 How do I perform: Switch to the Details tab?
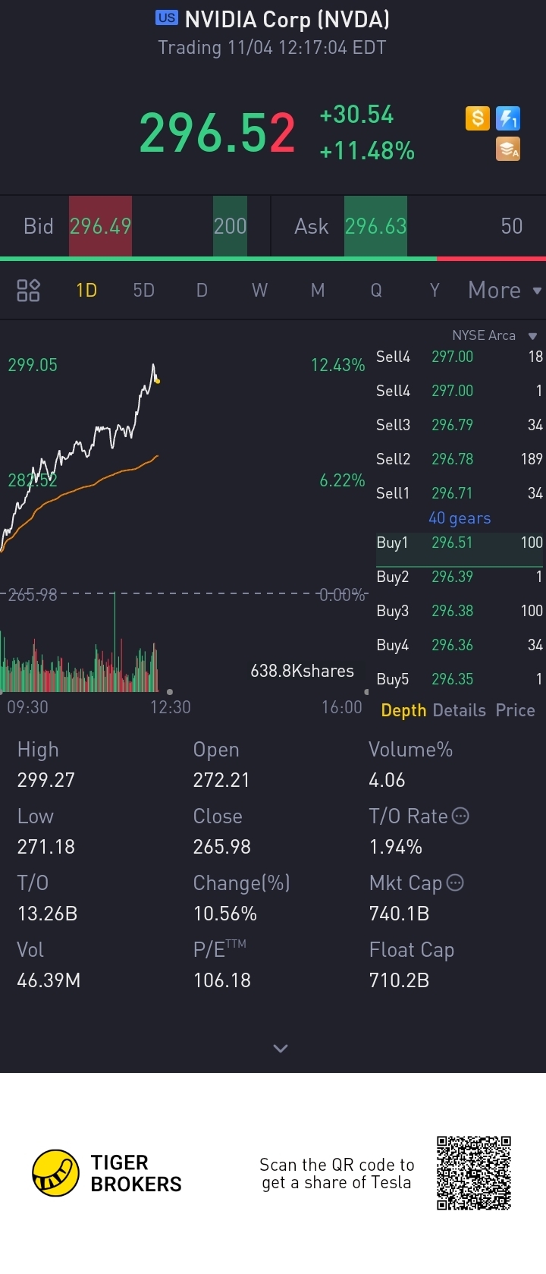pyautogui.click(x=460, y=710)
